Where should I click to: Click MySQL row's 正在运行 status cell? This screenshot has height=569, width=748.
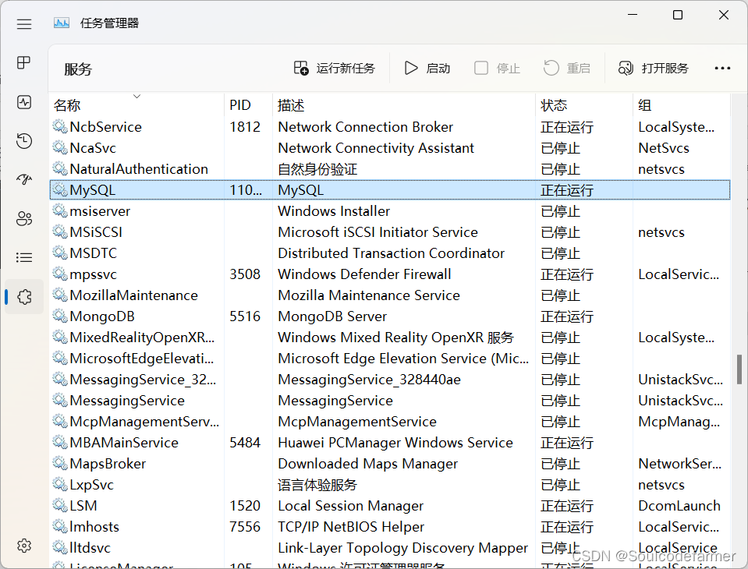[567, 190]
